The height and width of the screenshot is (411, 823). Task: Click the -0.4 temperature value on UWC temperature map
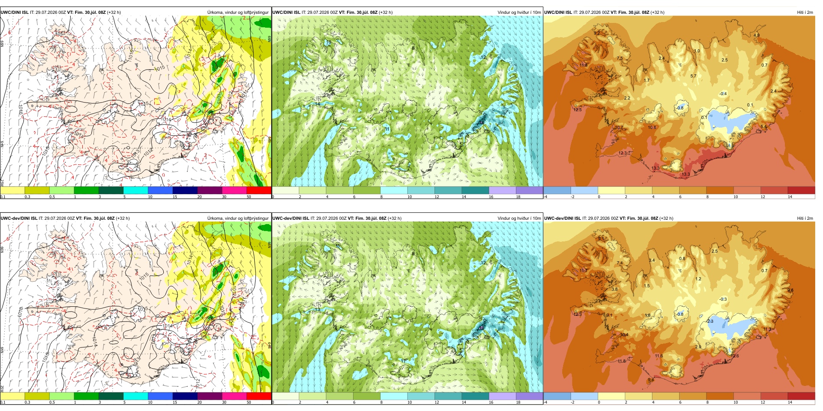coord(723,94)
